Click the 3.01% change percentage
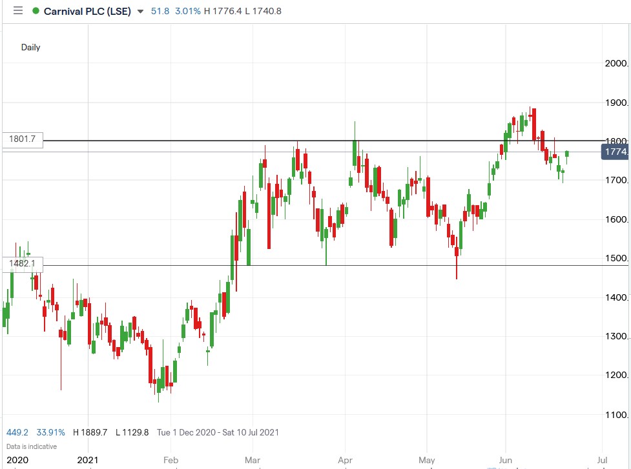Viewport: 631px width, 469px height. coord(187,11)
